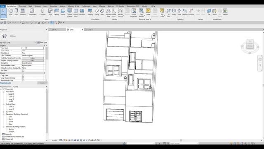Viewport: 264px width, 149px height.
Task: Select the Column tool
Action: point(42,12)
